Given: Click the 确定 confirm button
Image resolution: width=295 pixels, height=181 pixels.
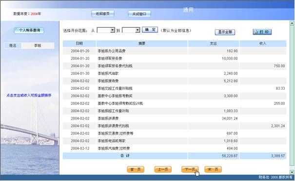Looking at the screenshot, I should click(x=150, y=30).
